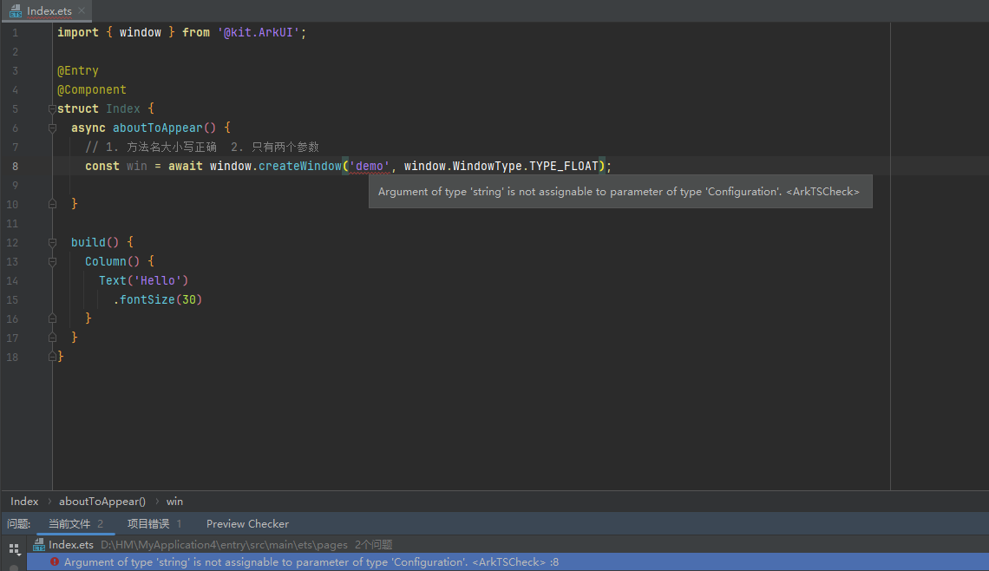Click the tool window layout grid icon
The height and width of the screenshot is (571, 989).
click(x=12, y=547)
